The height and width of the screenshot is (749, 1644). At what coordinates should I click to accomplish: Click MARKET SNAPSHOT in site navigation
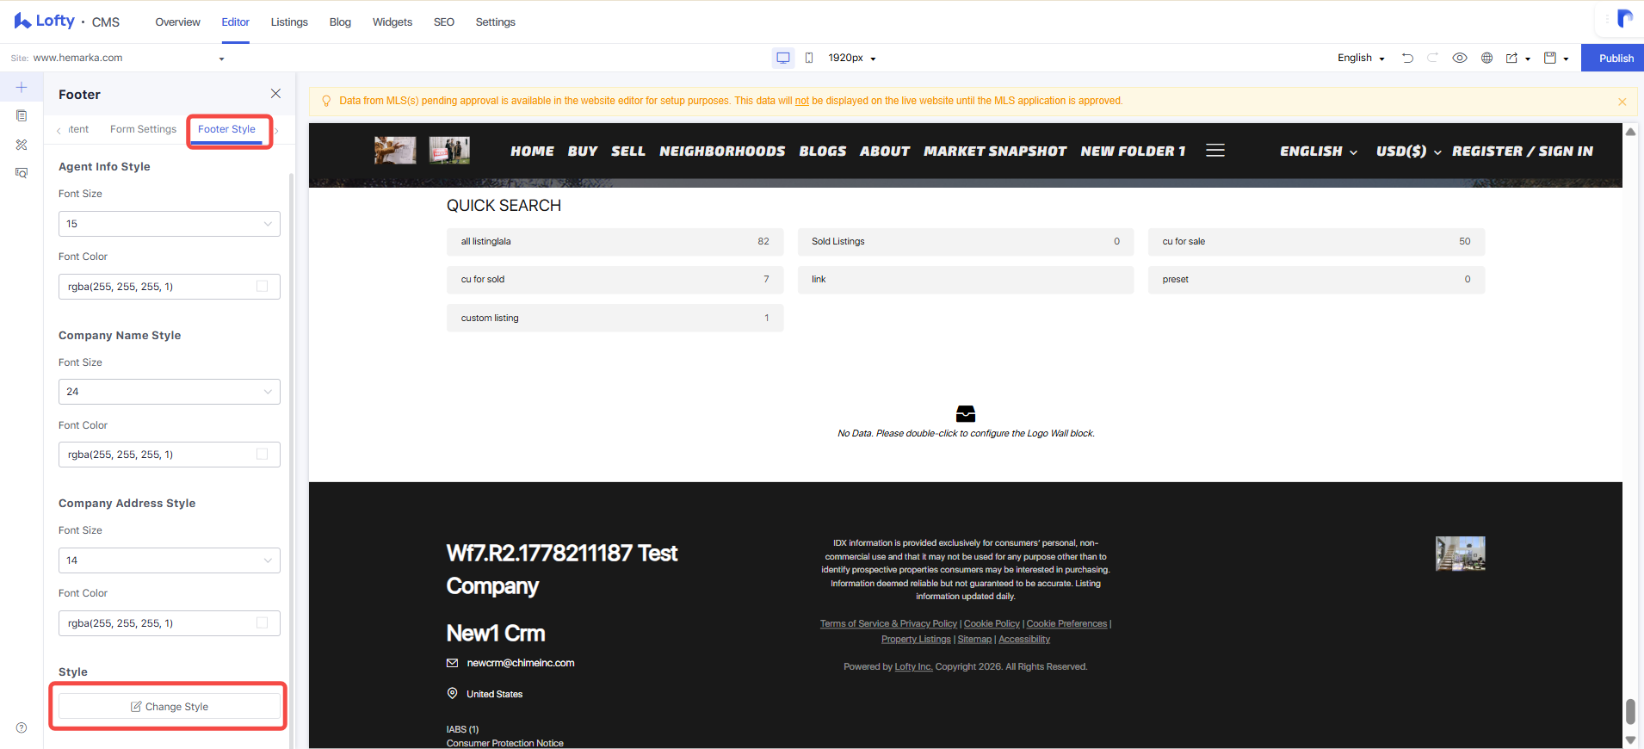point(995,151)
